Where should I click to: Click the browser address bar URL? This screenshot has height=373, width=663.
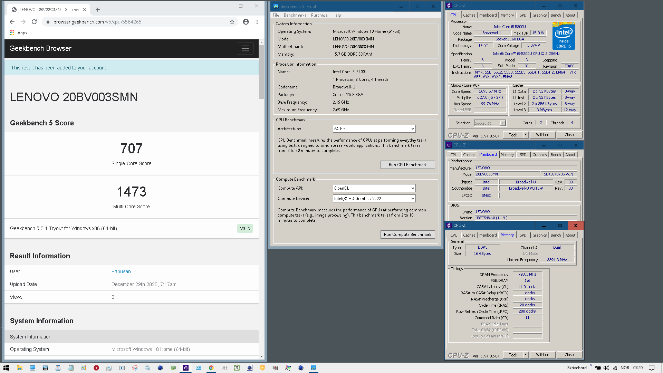(97, 22)
